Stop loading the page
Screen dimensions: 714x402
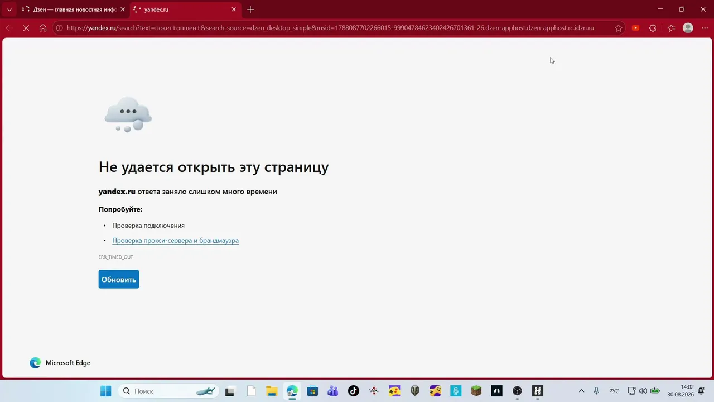click(26, 28)
